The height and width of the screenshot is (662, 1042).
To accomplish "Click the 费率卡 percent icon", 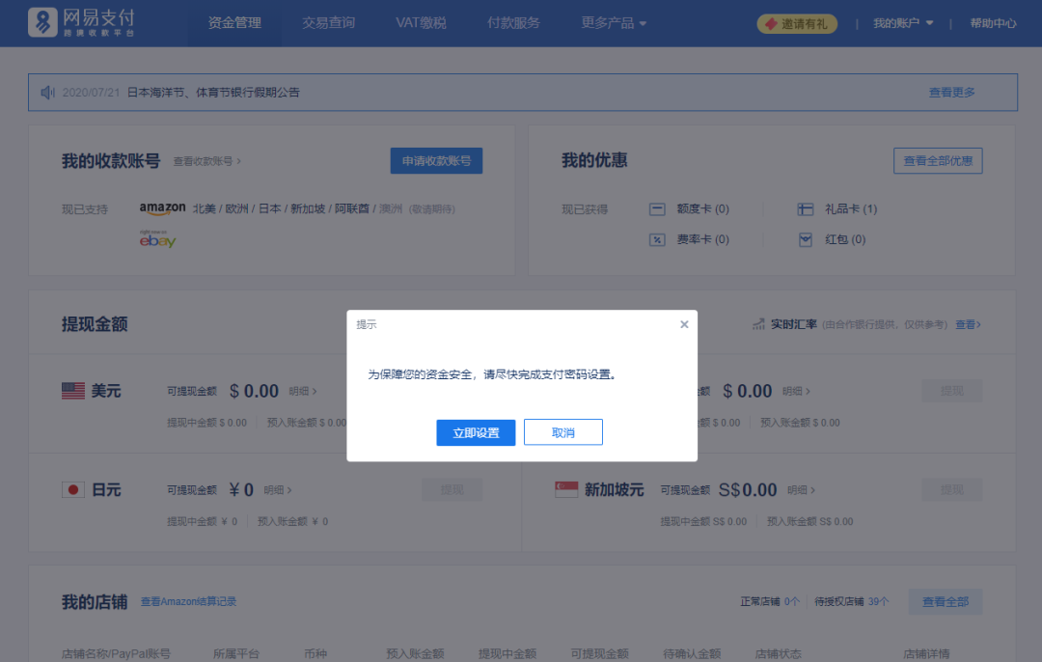I will [657, 238].
